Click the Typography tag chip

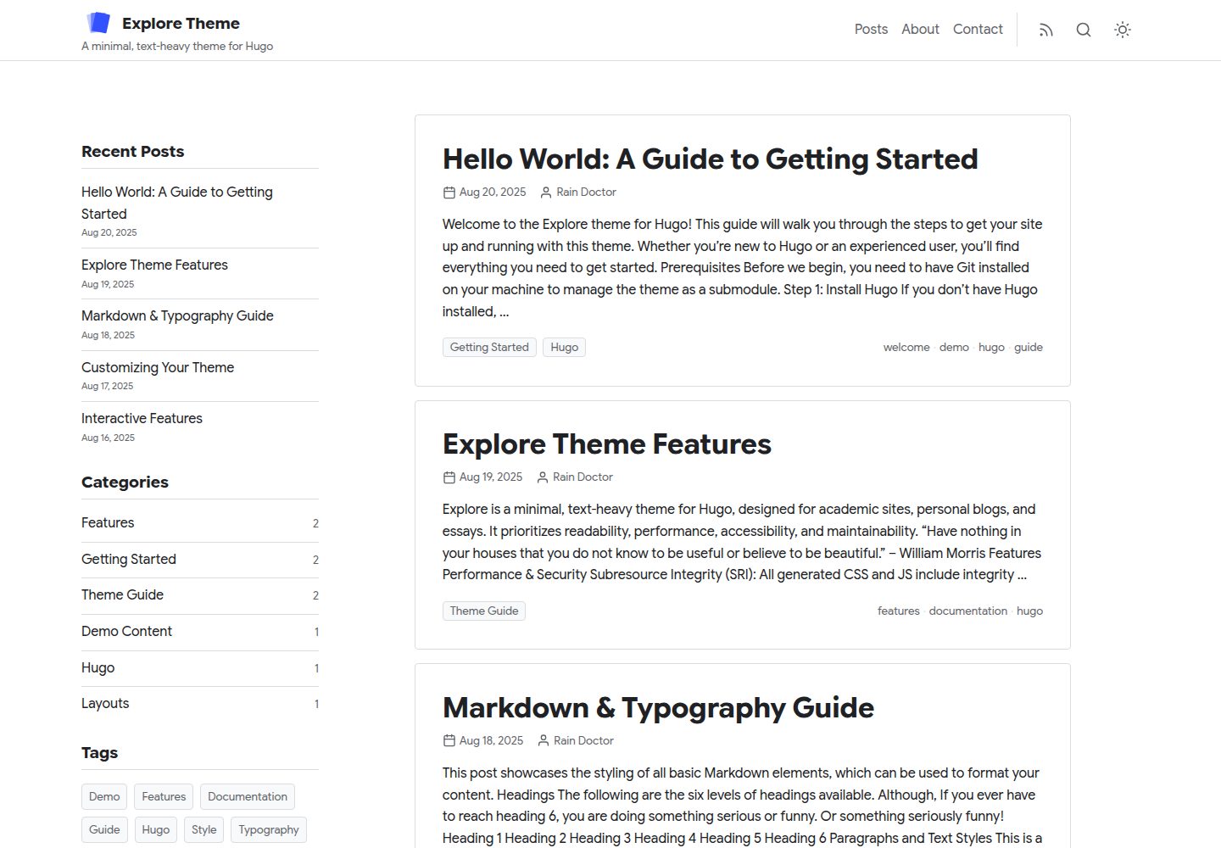(269, 829)
